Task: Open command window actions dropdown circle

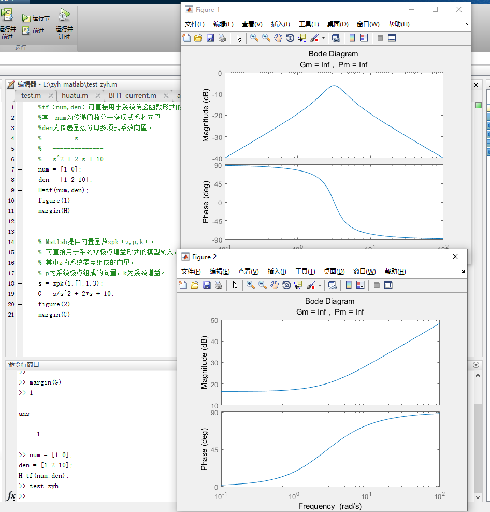Action: (476, 365)
